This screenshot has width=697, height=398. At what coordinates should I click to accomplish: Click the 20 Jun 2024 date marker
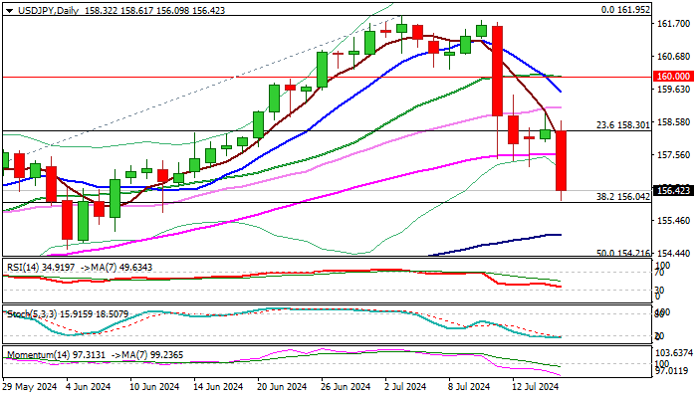tap(282, 387)
